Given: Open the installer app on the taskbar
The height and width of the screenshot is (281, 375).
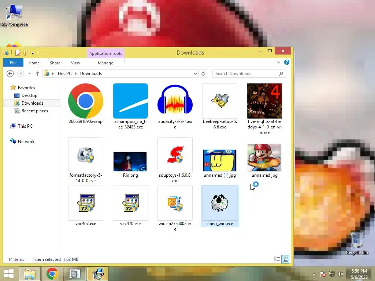Looking at the screenshot, I should 98,274.
